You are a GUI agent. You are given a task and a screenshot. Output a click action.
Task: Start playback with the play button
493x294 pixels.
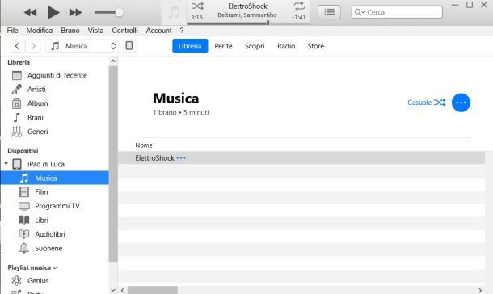53,13
